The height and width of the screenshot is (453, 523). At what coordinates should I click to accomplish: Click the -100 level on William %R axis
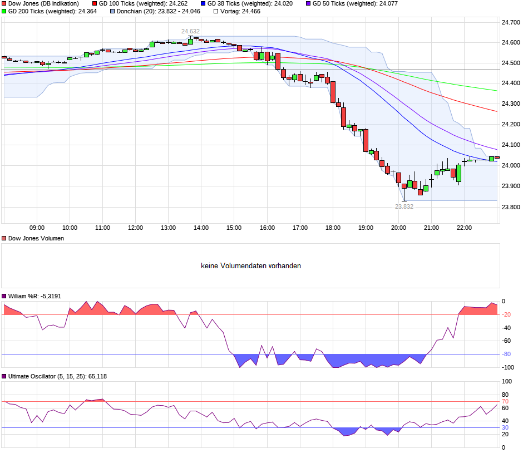(x=507, y=368)
